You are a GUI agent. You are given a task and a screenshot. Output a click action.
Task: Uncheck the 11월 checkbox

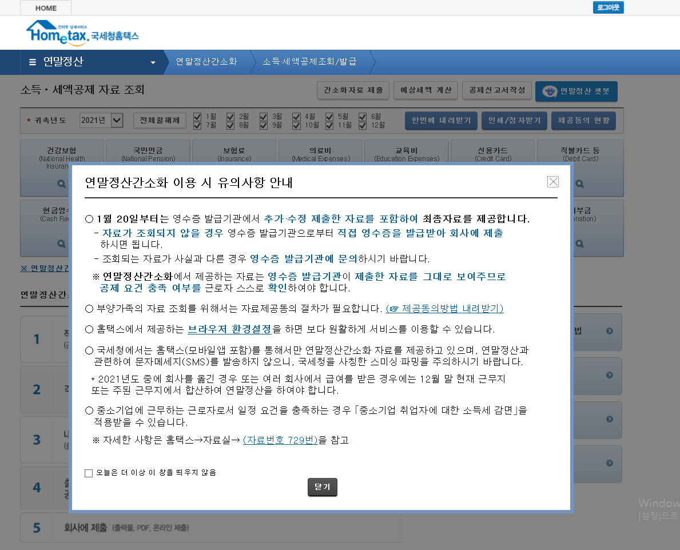pos(329,125)
